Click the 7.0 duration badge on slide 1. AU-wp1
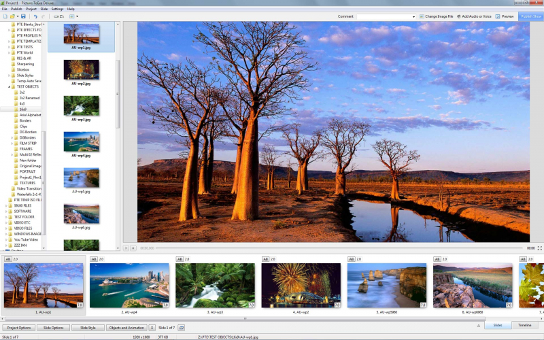This screenshot has width=544, height=340. (80, 305)
